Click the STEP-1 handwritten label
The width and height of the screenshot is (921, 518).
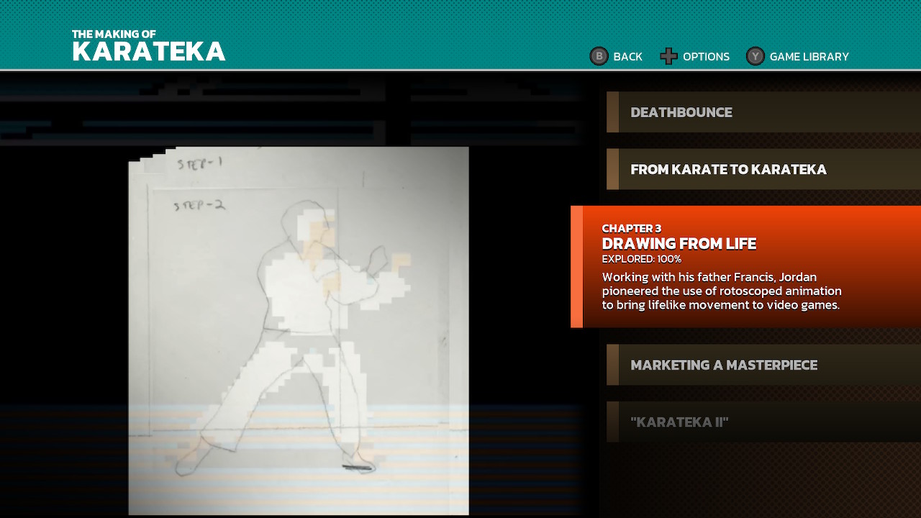click(200, 163)
